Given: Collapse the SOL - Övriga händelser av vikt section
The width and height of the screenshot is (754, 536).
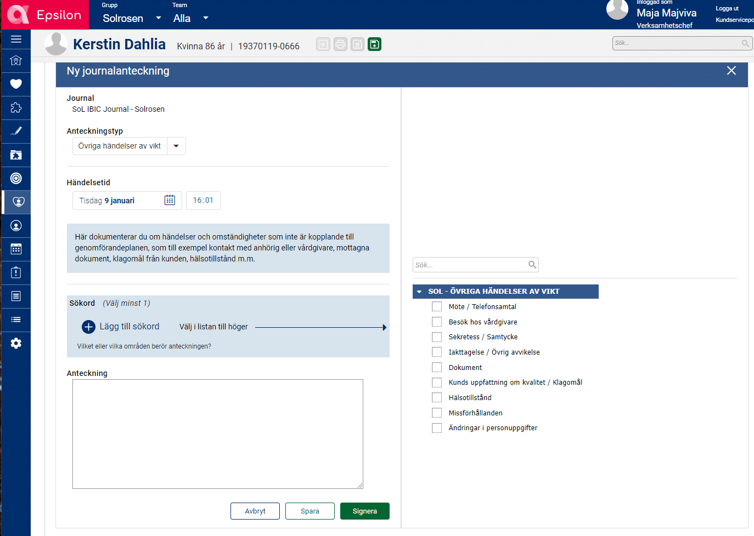Looking at the screenshot, I should tap(420, 292).
